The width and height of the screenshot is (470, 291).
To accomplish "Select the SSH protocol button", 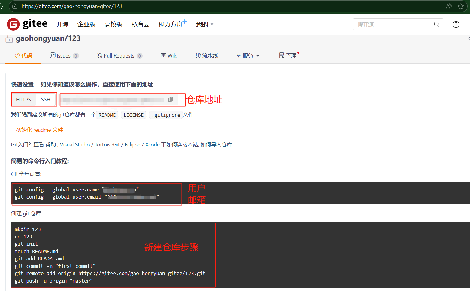I will coord(46,99).
